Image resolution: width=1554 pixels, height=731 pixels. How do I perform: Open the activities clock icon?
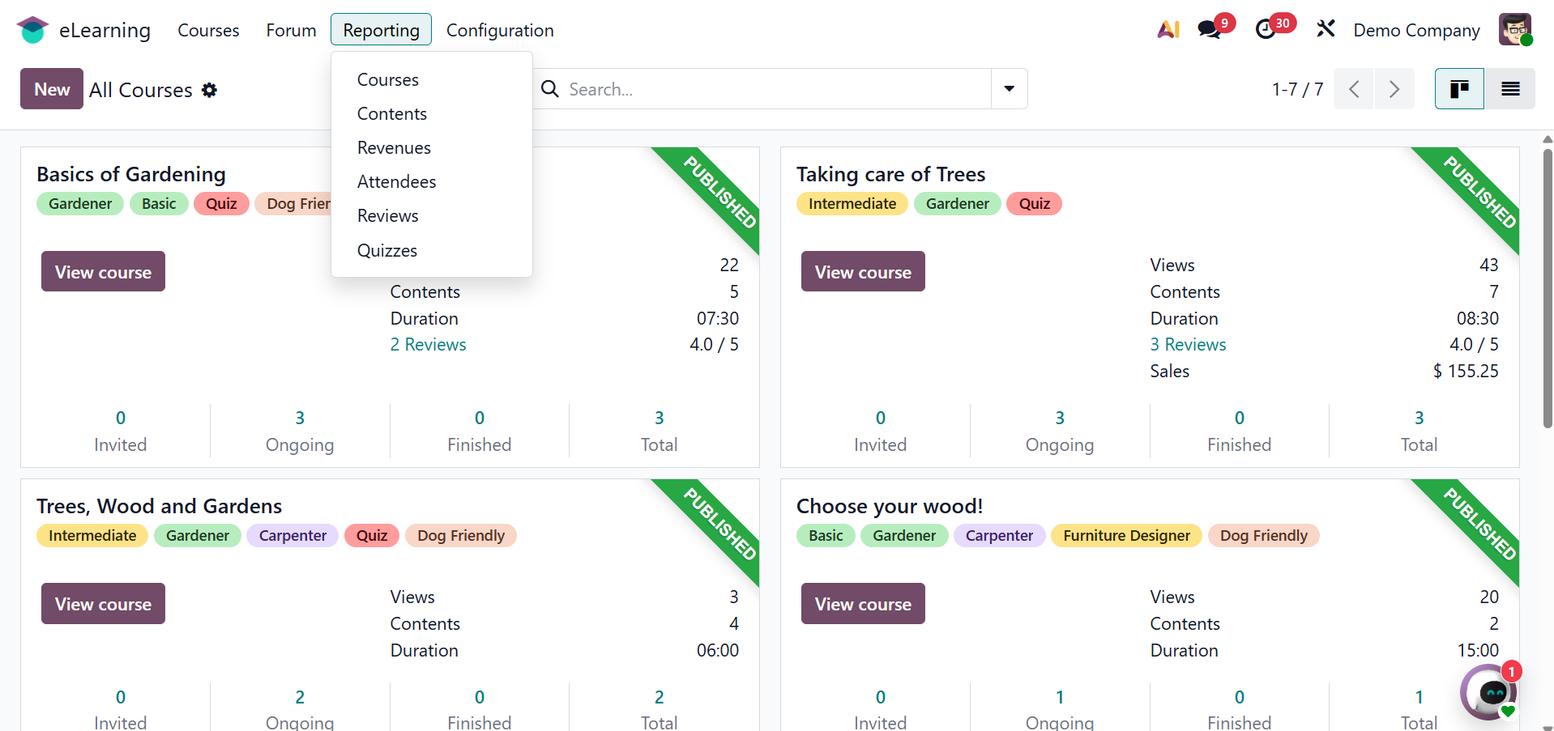point(1265,30)
